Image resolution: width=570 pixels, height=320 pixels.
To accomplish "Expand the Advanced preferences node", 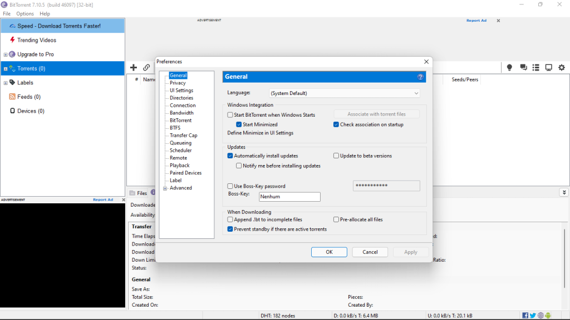I will 165,188.
